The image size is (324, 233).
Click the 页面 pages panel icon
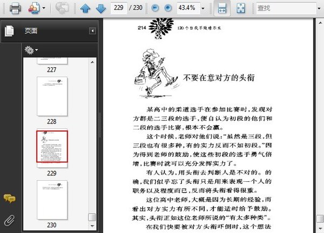pyautogui.click(x=9, y=31)
